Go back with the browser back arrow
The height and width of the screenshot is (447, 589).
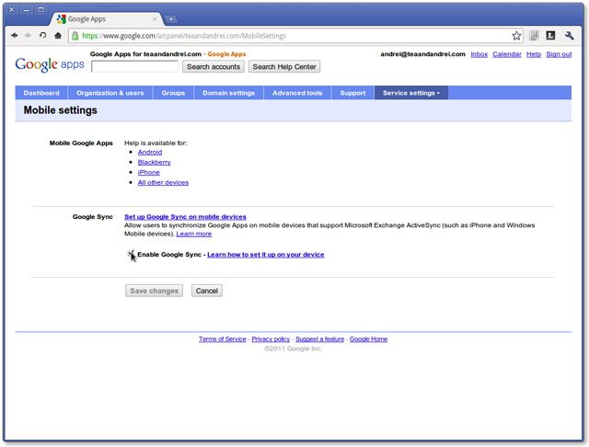(x=15, y=35)
